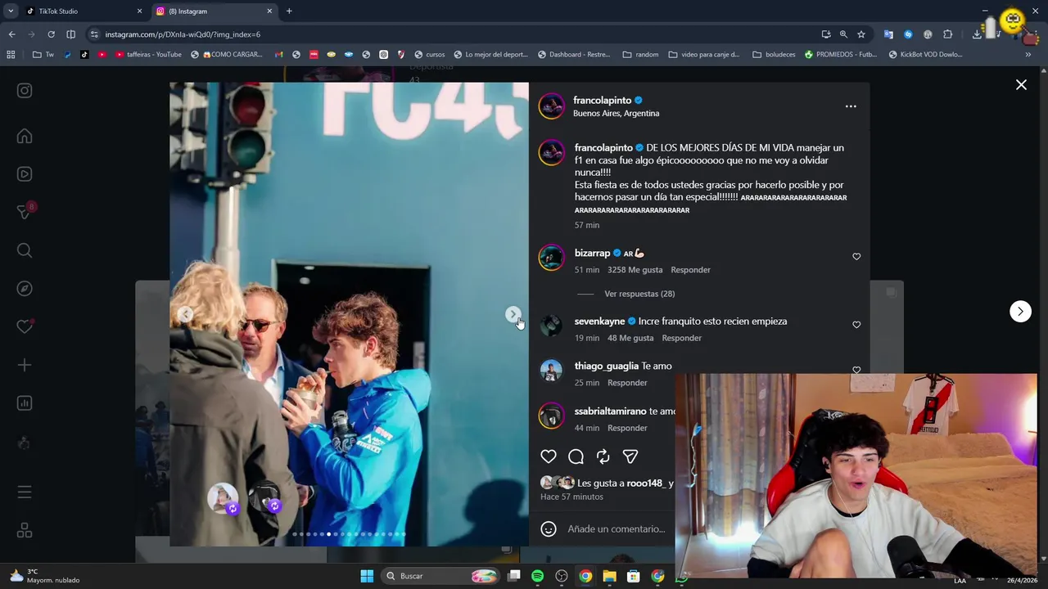Show more bookmarks with the chevron
This screenshot has width=1048, height=589.
pyautogui.click(x=1028, y=55)
